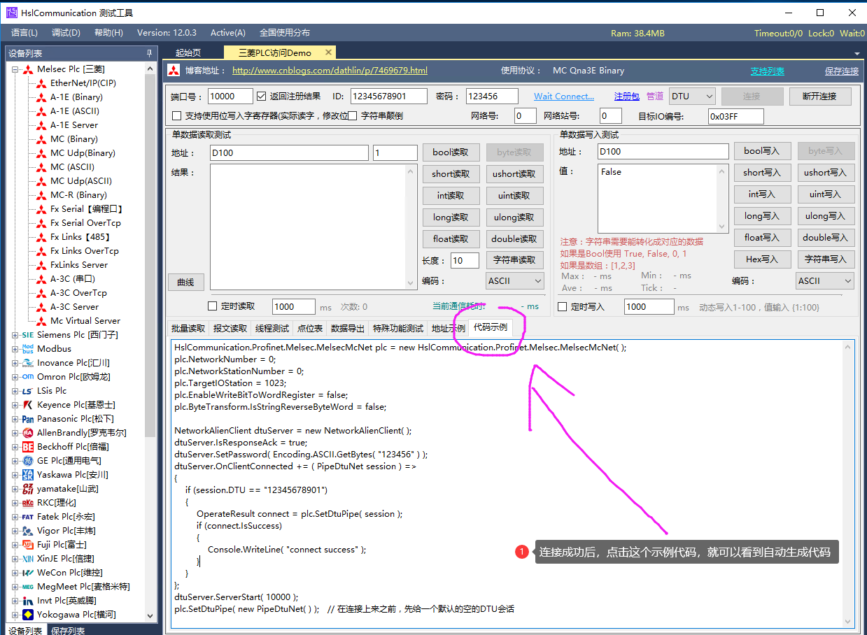Switch to the 代码示例 tab
The height and width of the screenshot is (635, 867).
[x=491, y=327]
